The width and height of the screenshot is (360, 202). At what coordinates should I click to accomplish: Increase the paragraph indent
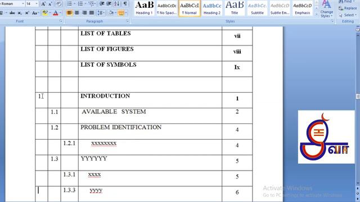pyautogui.click(x=109, y=4)
